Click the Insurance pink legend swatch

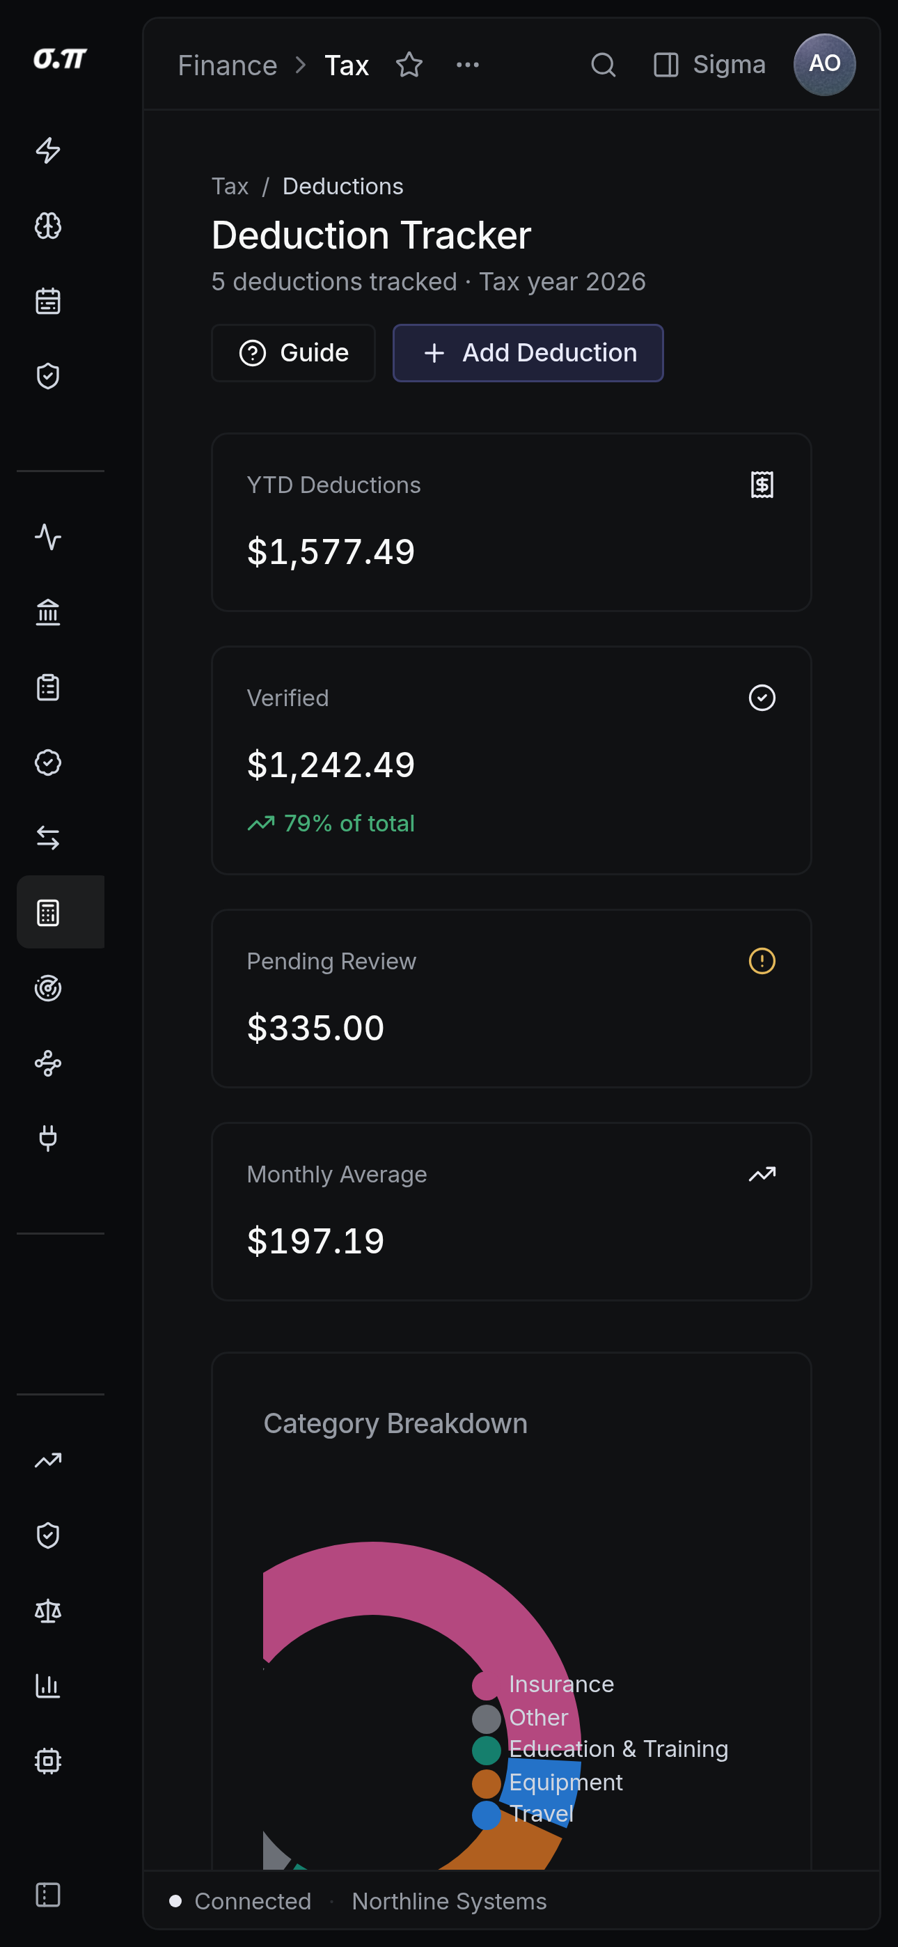[486, 1685]
